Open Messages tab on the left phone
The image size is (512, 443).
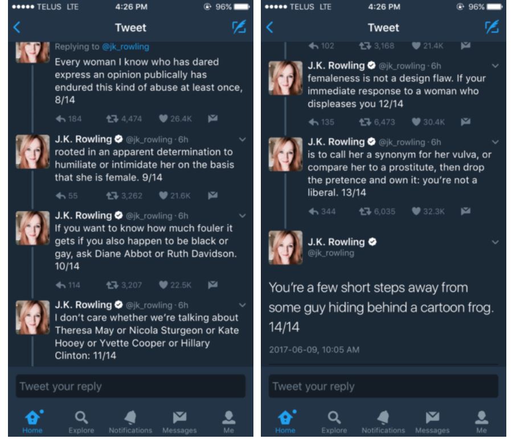coord(179,421)
